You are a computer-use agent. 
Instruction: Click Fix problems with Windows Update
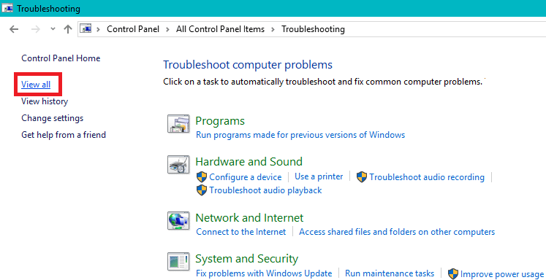coord(264,273)
